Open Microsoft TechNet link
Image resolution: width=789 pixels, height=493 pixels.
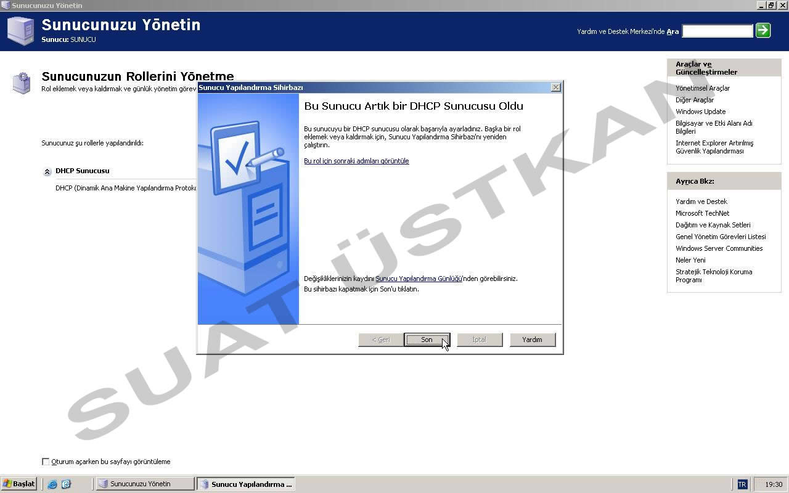pos(702,213)
